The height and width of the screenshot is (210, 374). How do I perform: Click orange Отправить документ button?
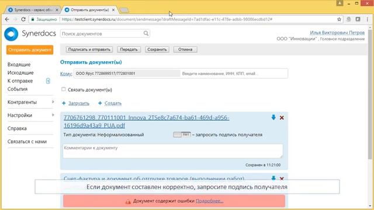tap(30, 50)
